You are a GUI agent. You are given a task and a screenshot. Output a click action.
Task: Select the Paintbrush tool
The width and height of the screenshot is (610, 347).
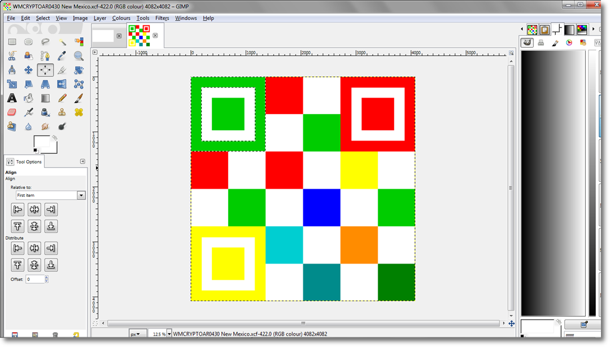79,98
